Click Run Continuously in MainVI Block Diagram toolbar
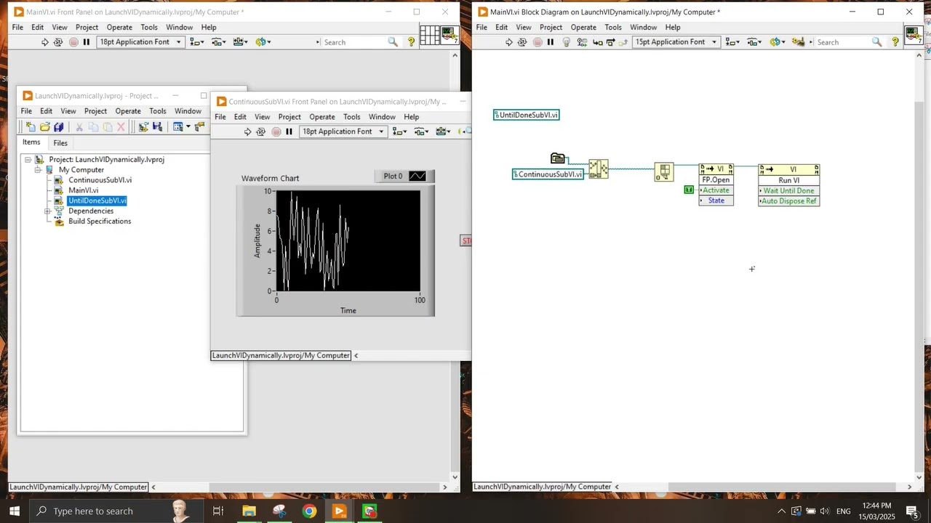 (x=522, y=42)
